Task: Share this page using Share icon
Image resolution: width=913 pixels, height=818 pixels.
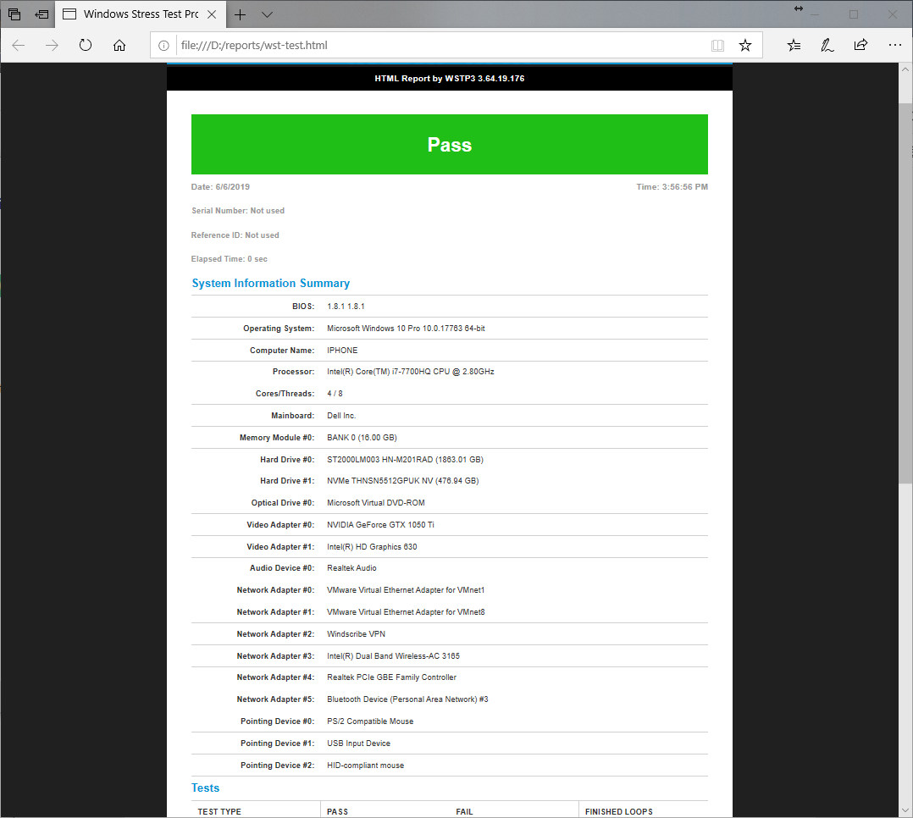Action: [860, 46]
